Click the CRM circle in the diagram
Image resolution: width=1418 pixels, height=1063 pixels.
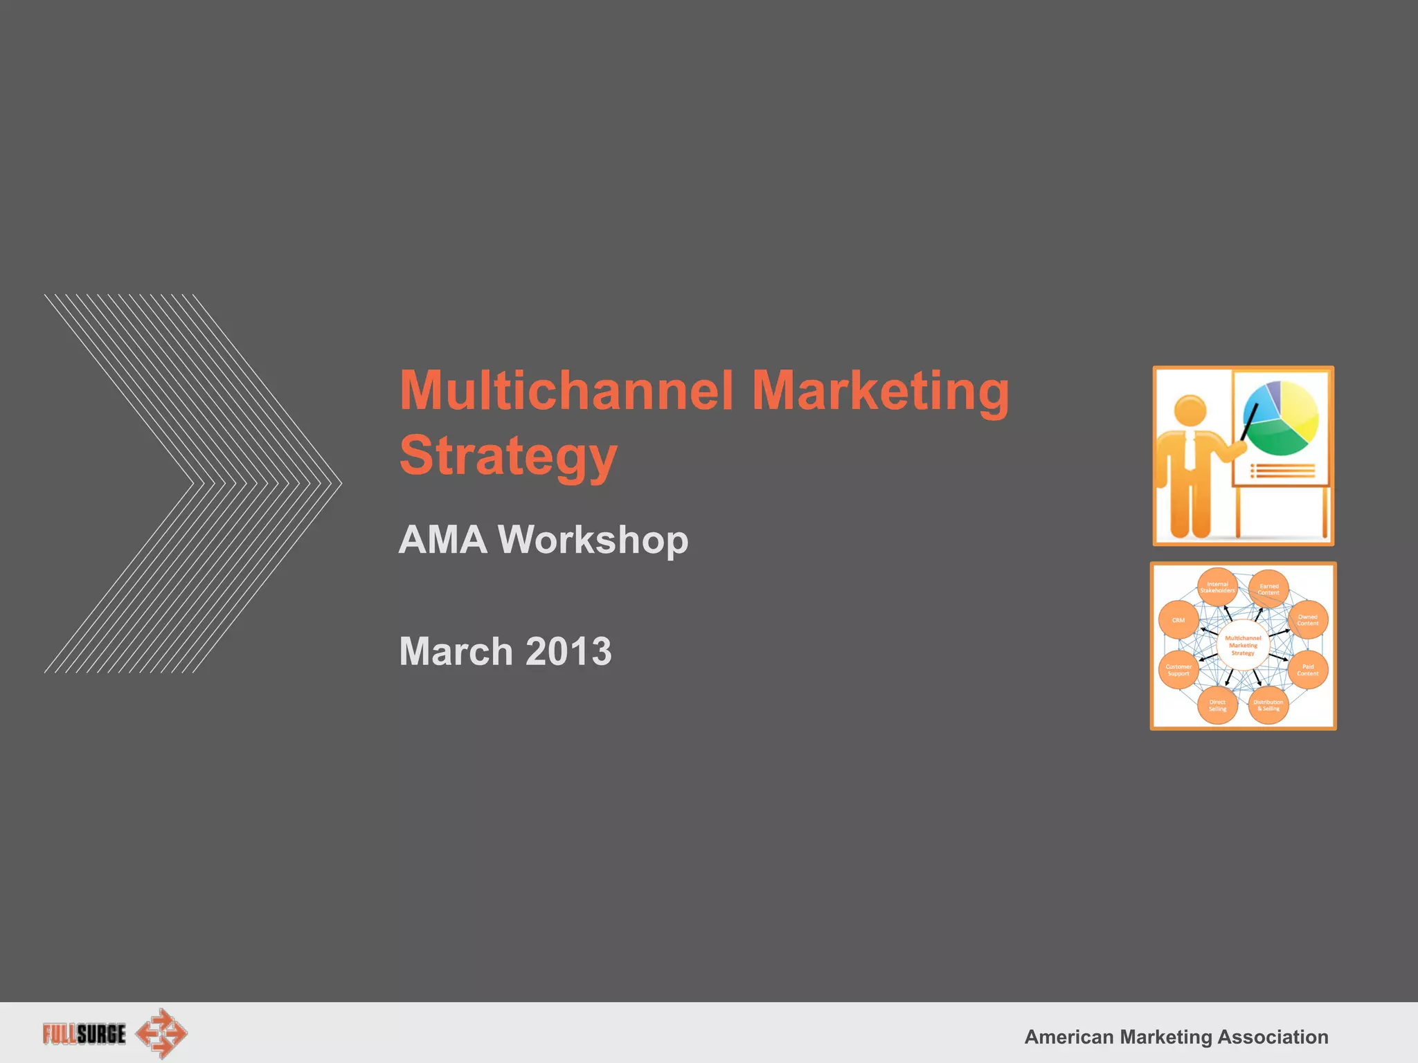[x=1178, y=620]
